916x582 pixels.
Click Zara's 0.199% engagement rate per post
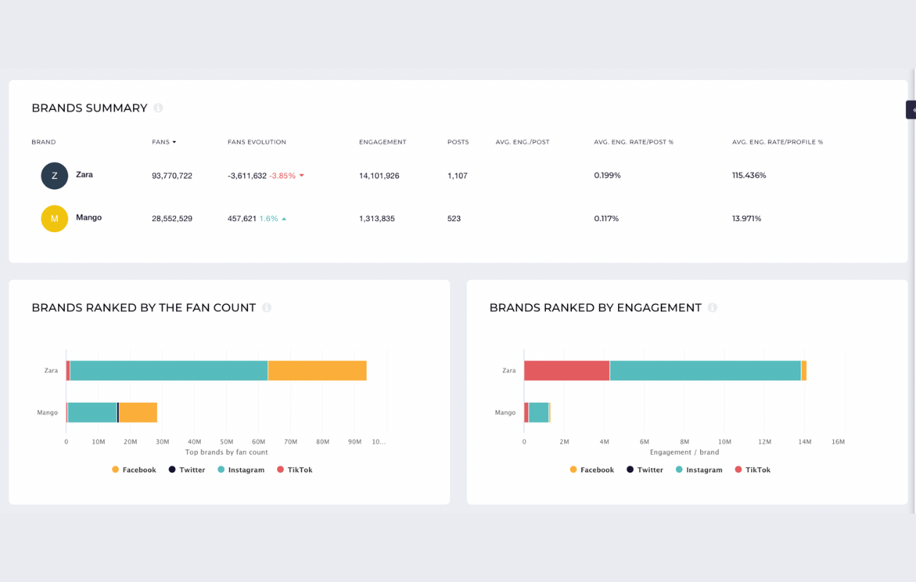click(x=607, y=176)
